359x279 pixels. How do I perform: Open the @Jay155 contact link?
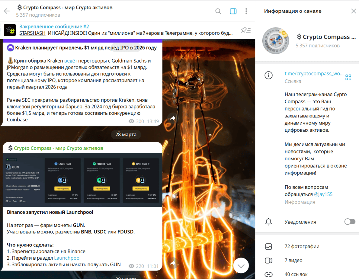(x=323, y=194)
